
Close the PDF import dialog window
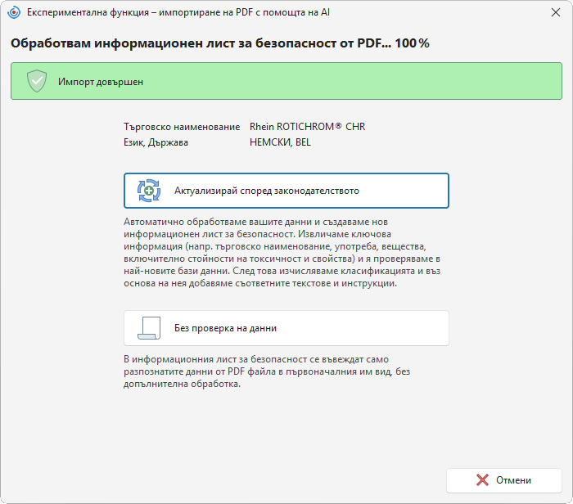pos(556,12)
